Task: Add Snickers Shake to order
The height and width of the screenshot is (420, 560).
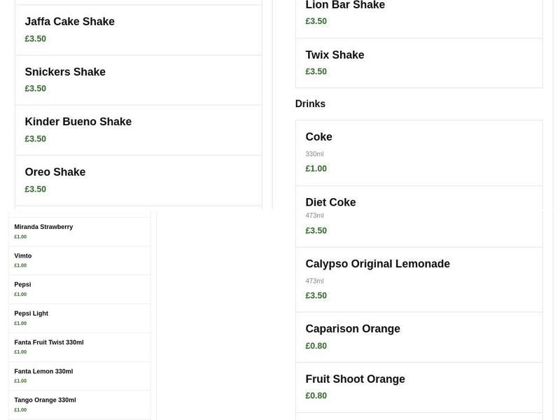Action: pyautogui.click(x=139, y=80)
